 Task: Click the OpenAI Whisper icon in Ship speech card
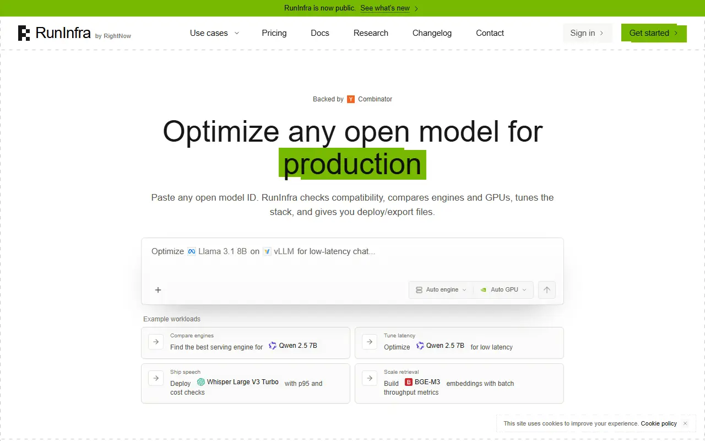201,382
